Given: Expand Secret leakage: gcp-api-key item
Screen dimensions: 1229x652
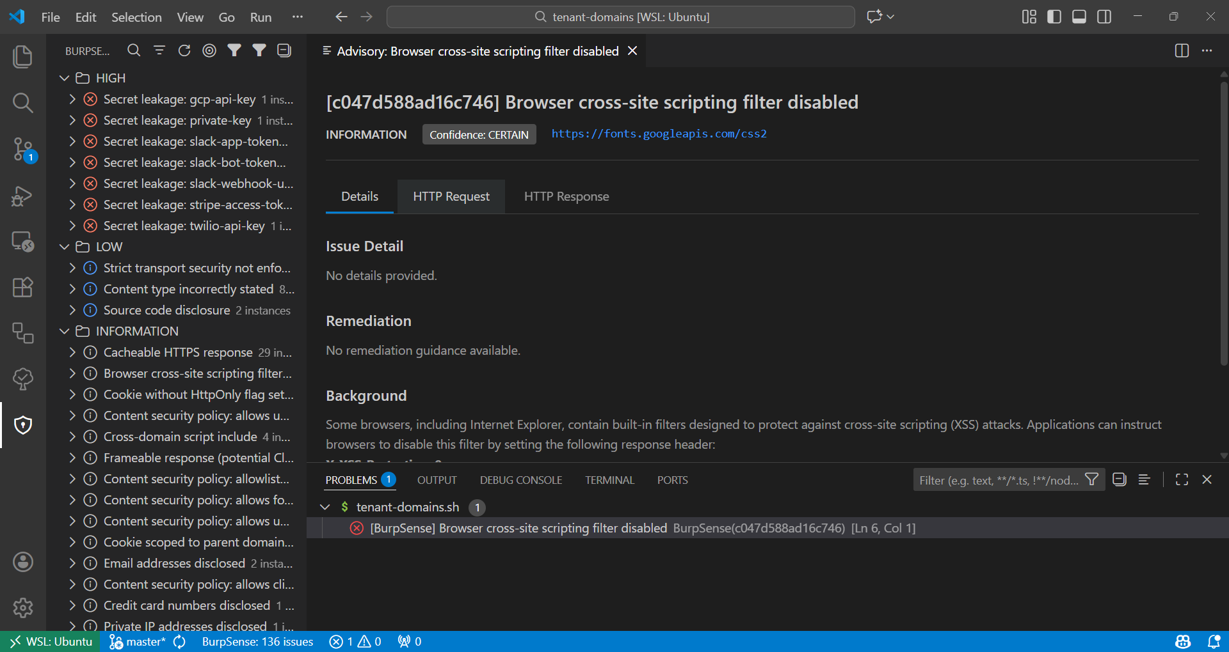Looking at the screenshot, I should (x=72, y=99).
